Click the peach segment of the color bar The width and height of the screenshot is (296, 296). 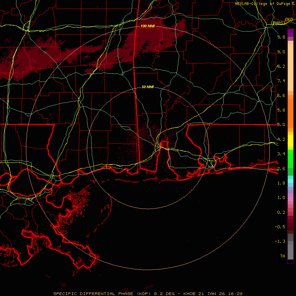click(290, 66)
